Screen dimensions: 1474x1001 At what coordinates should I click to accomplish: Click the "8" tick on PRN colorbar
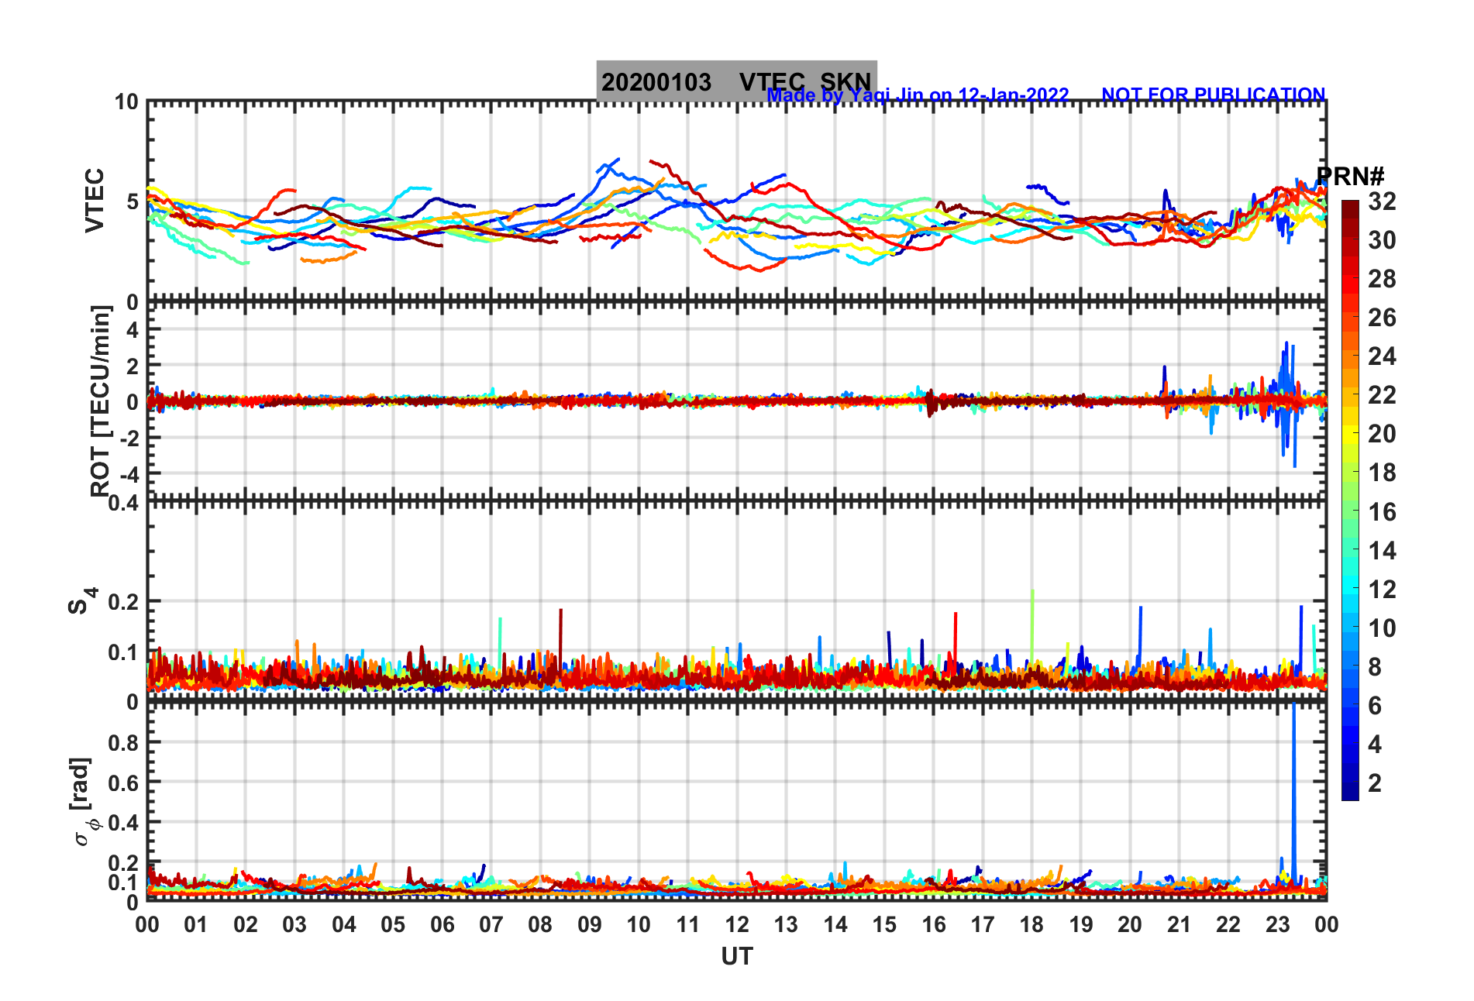pos(1375,667)
